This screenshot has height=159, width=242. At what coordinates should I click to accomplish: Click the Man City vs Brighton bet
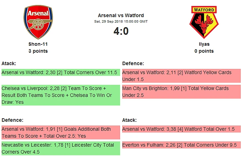[181, 92]
